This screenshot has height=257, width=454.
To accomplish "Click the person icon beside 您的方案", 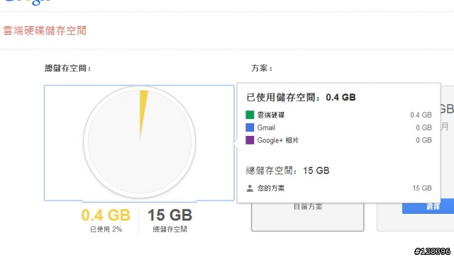I will [x=250, y=188].
